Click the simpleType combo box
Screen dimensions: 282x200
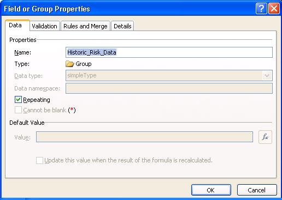(x=169, y=76)
